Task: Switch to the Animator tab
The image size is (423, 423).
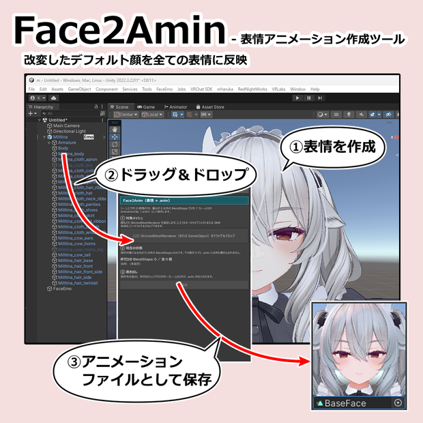Action: coord(175,107)
